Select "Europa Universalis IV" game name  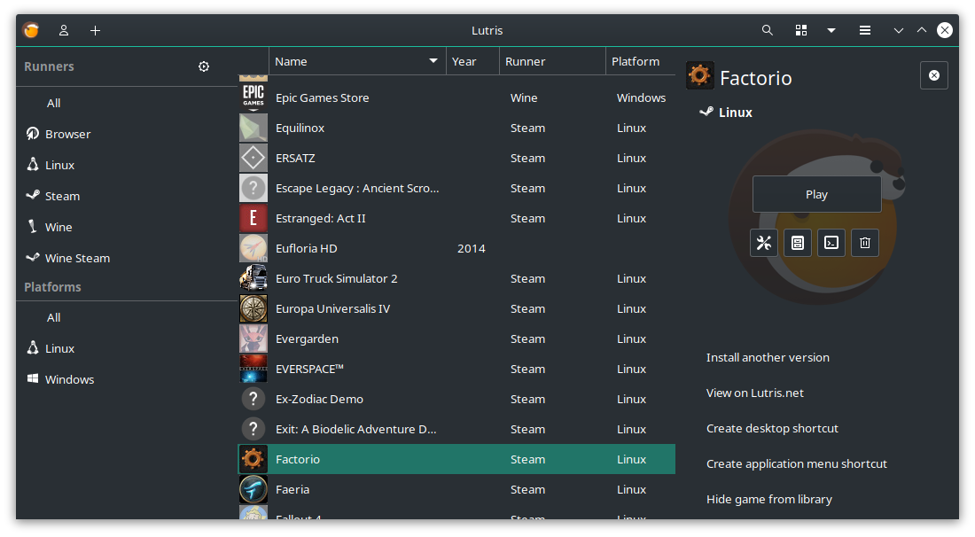332,309
